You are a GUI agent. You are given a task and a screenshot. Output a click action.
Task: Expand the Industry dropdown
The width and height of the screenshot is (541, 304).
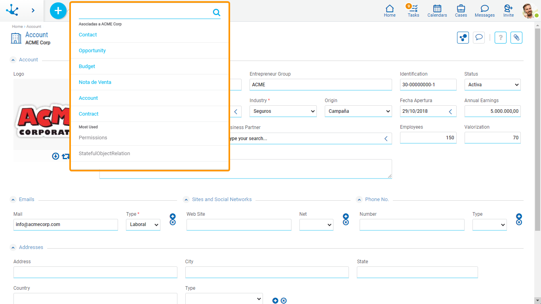pos(283,111)
